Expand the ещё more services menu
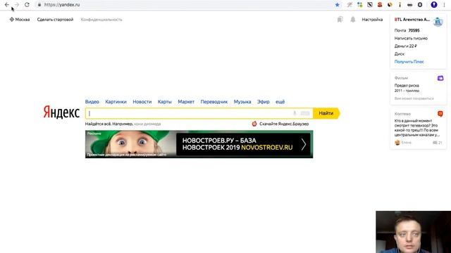The height and width of the screenshot is (253, 451). click(x=280, y=102)
